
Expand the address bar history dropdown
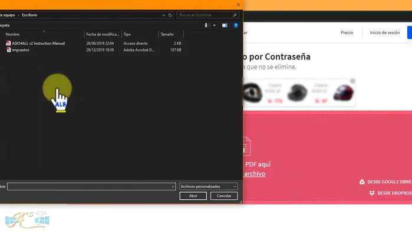[x=164, y=15]
